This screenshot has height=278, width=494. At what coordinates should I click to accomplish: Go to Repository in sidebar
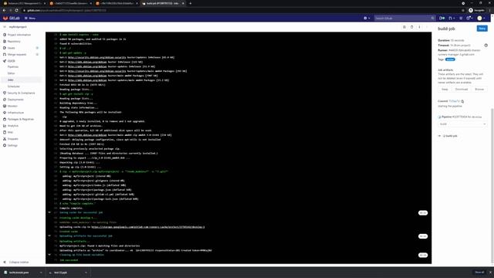coord(14,41)
